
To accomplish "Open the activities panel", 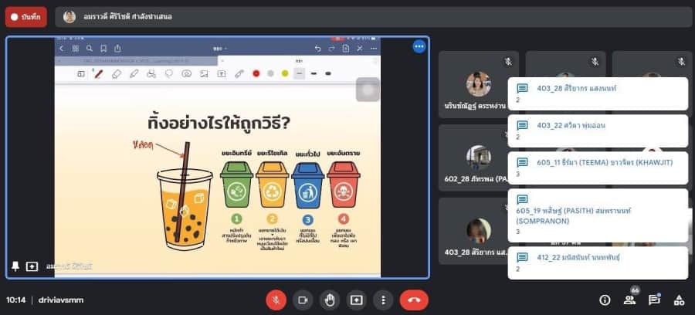I will click(680, 300).
